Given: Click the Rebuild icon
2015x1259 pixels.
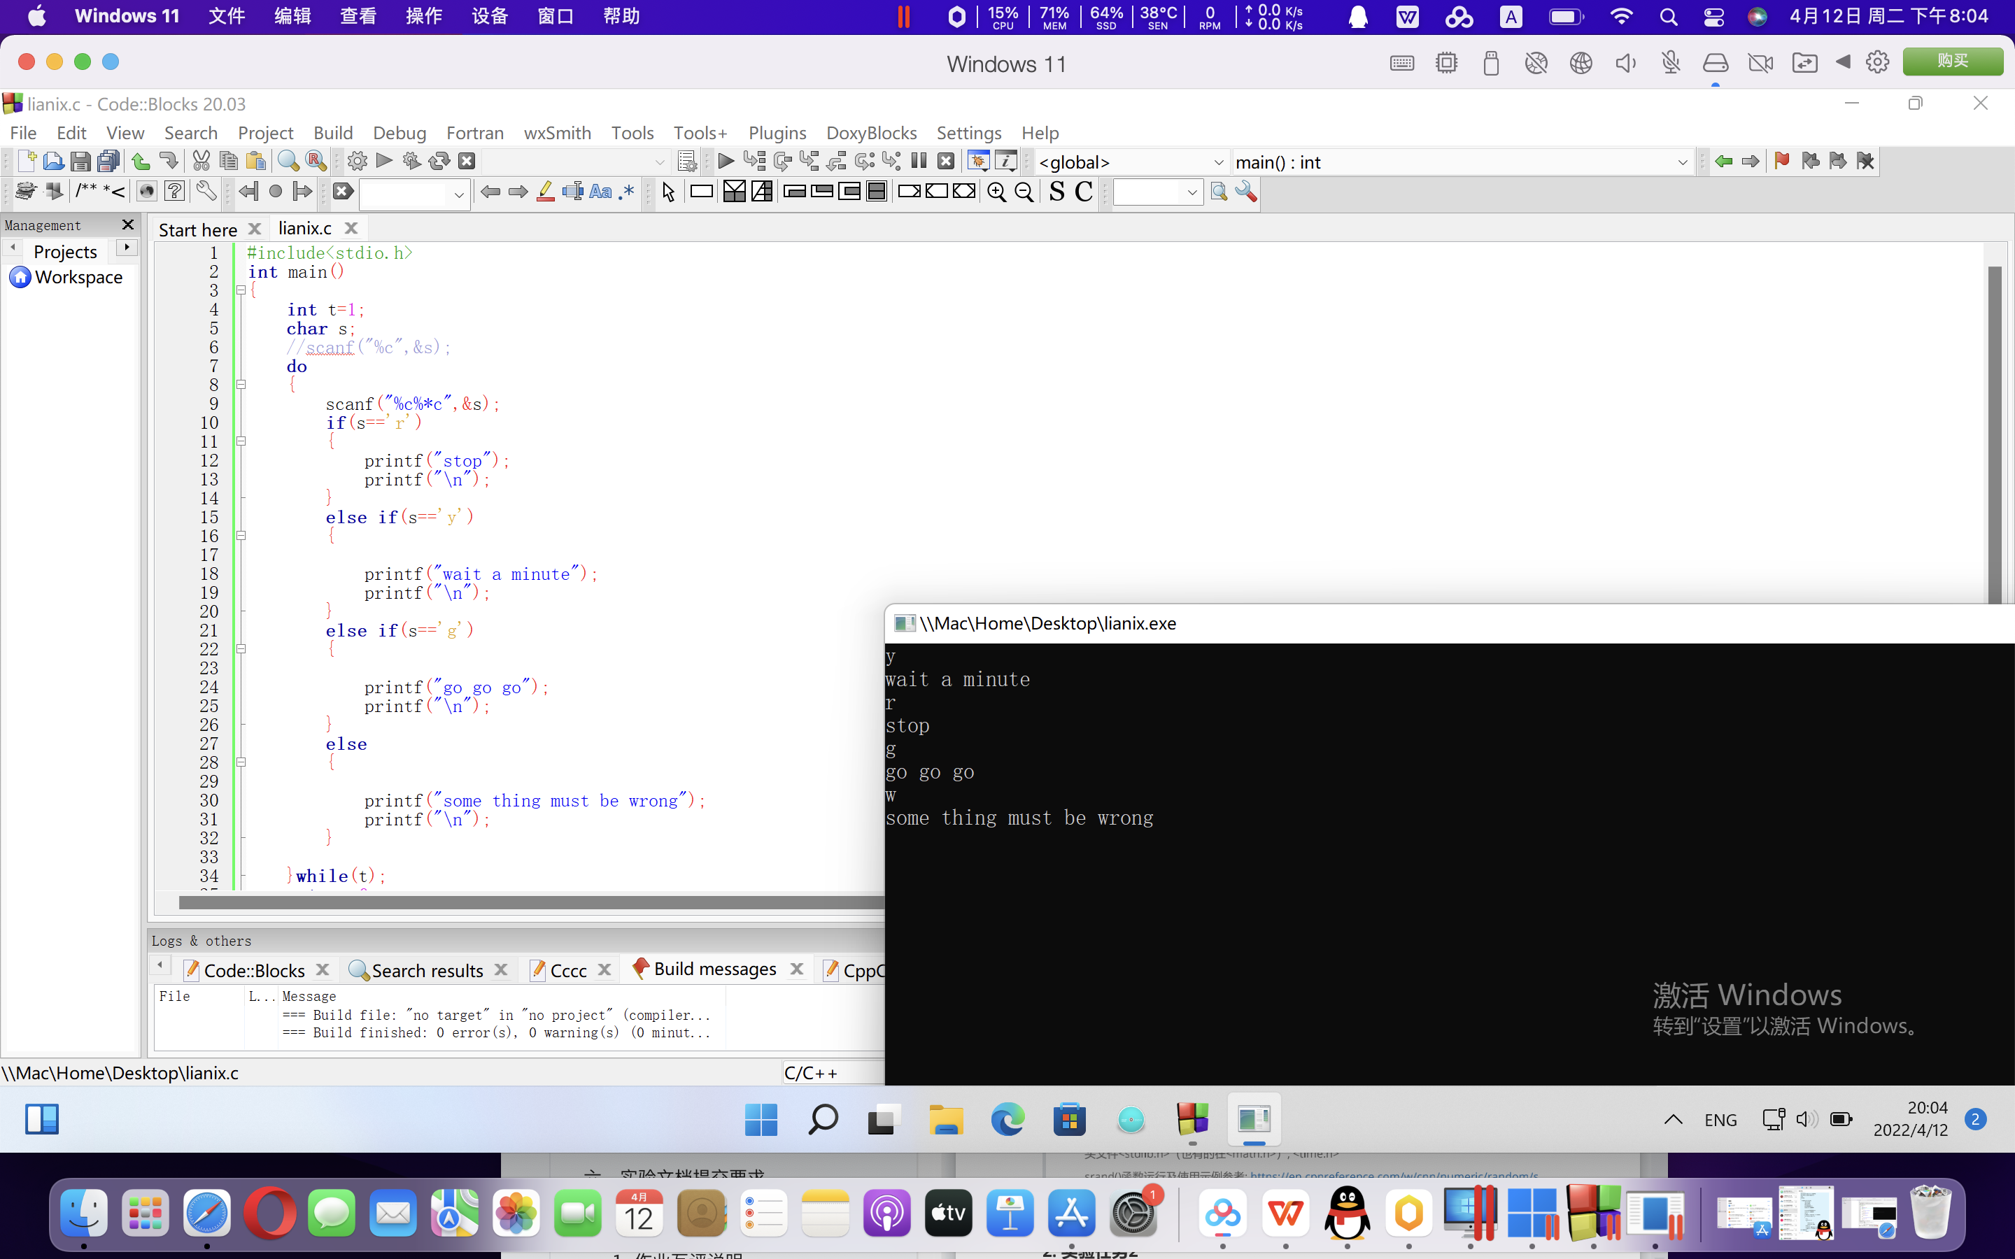Looking at the screenshot, I should pyautogui.click(x=439, y=161).
